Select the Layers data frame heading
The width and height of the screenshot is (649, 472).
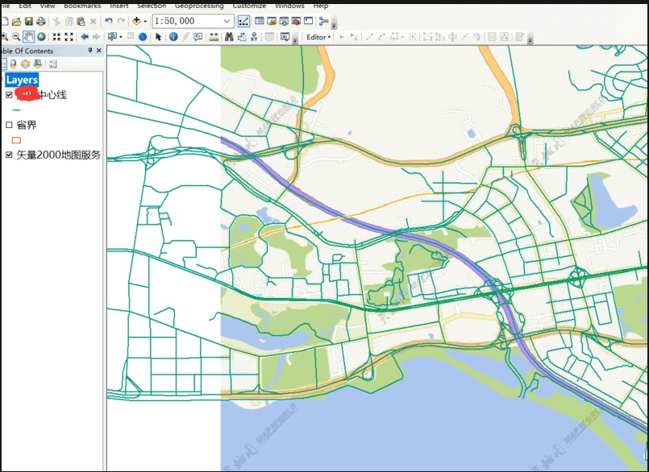(22, 80)
